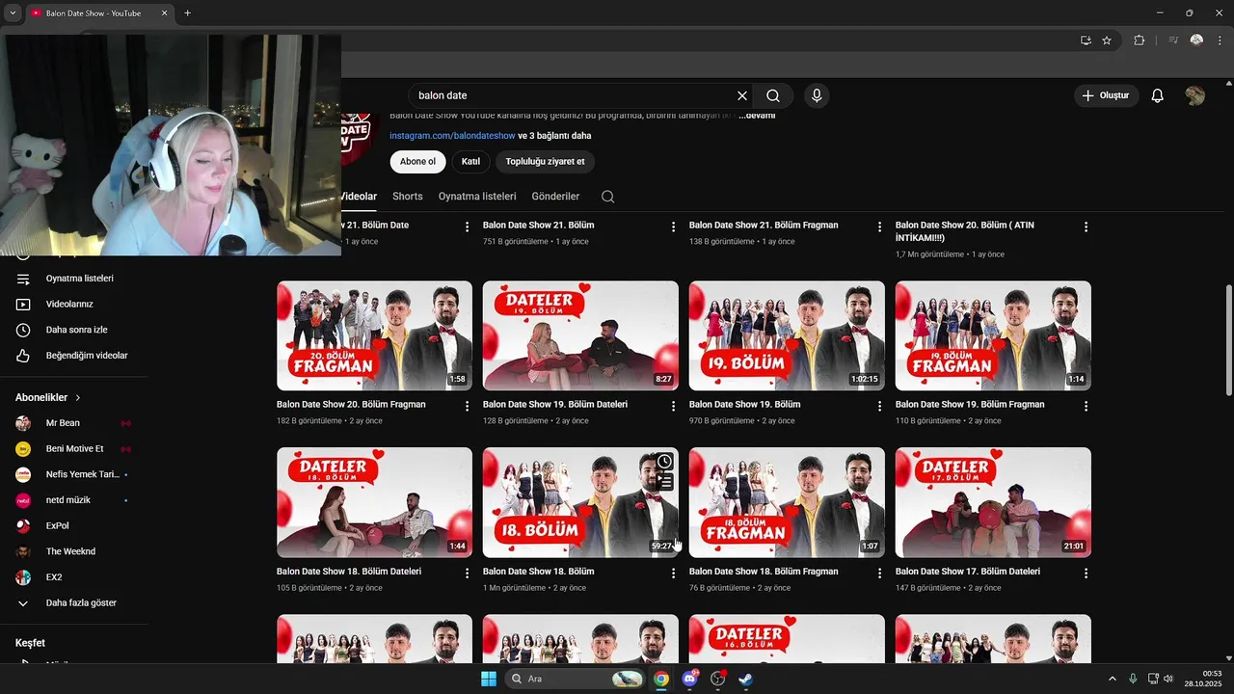Open the notifications bell
The image size is (1234, 694).
1158,95
